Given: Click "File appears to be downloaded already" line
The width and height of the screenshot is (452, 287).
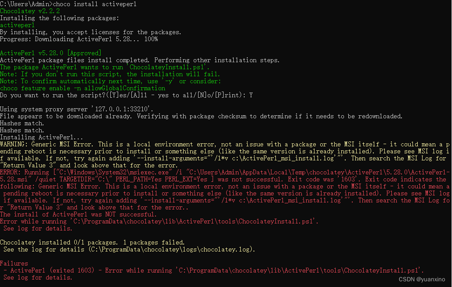Looking at the screenshot, I should point(201,116).
